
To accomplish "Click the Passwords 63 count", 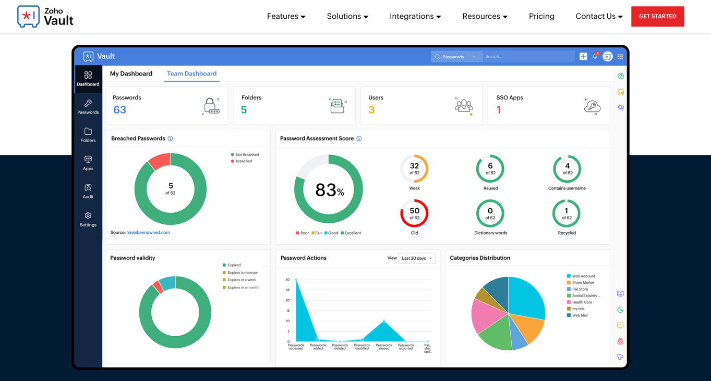I will [119, 110].
